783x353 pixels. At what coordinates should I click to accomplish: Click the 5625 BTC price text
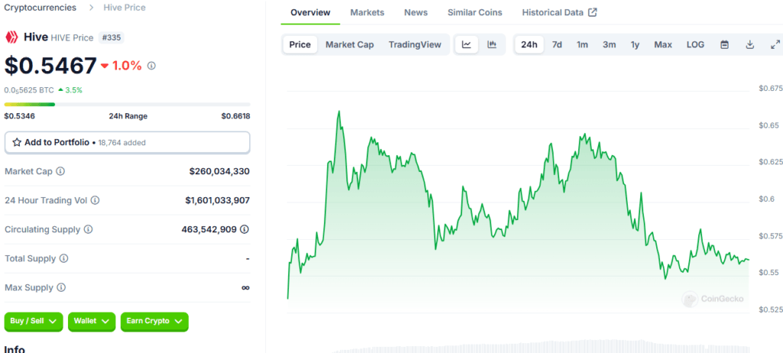coord(29,90)
